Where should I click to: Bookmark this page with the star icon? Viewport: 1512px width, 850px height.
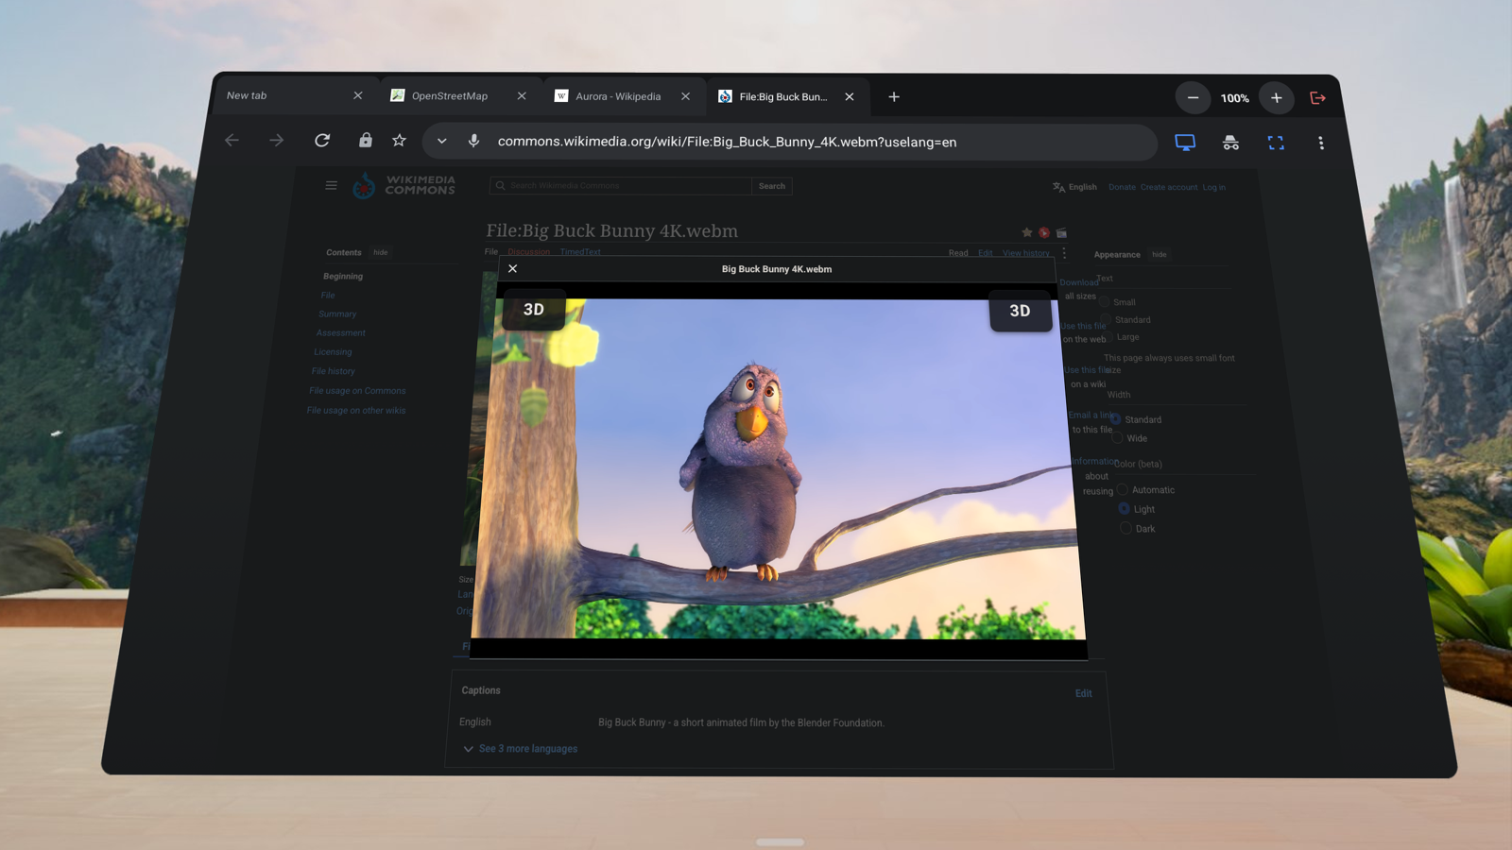point(399,140)
